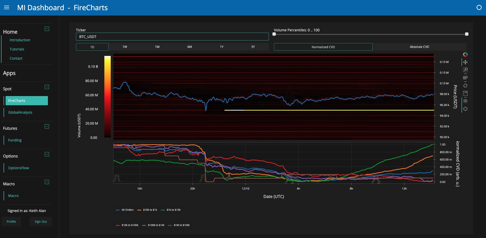Collapse the Home section
Viewport: 486px width, 238px height.
pyautogui.click(x=47, y=29)
